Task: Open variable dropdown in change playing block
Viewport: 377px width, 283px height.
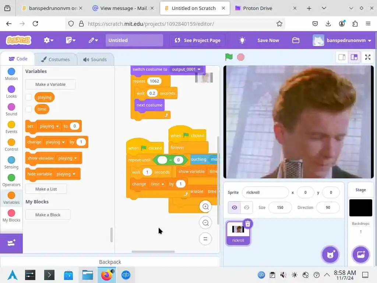Action: tap(55, 142)
